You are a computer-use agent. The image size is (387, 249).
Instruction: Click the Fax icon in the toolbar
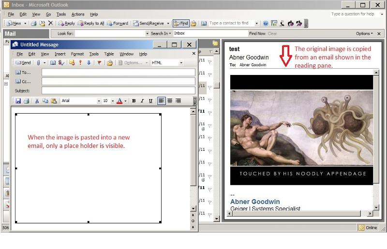[274, 23]
